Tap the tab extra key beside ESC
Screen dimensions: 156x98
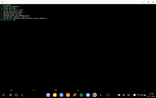(x=33, y=90)
